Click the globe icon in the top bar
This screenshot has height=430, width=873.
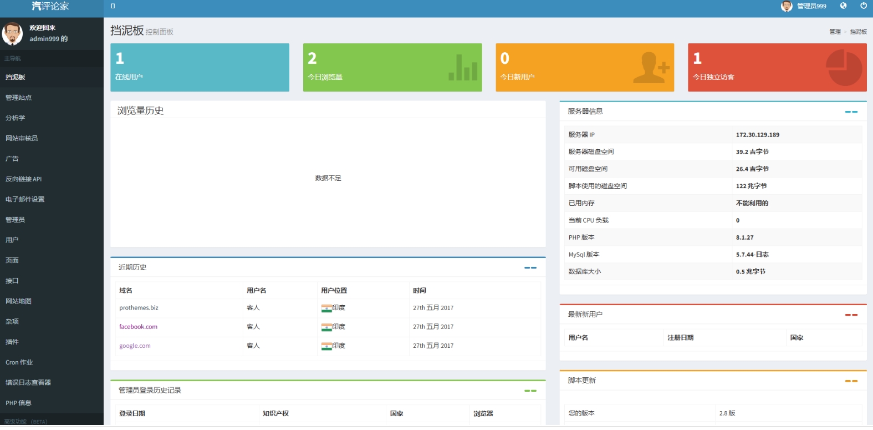click(x=843, y=6)
